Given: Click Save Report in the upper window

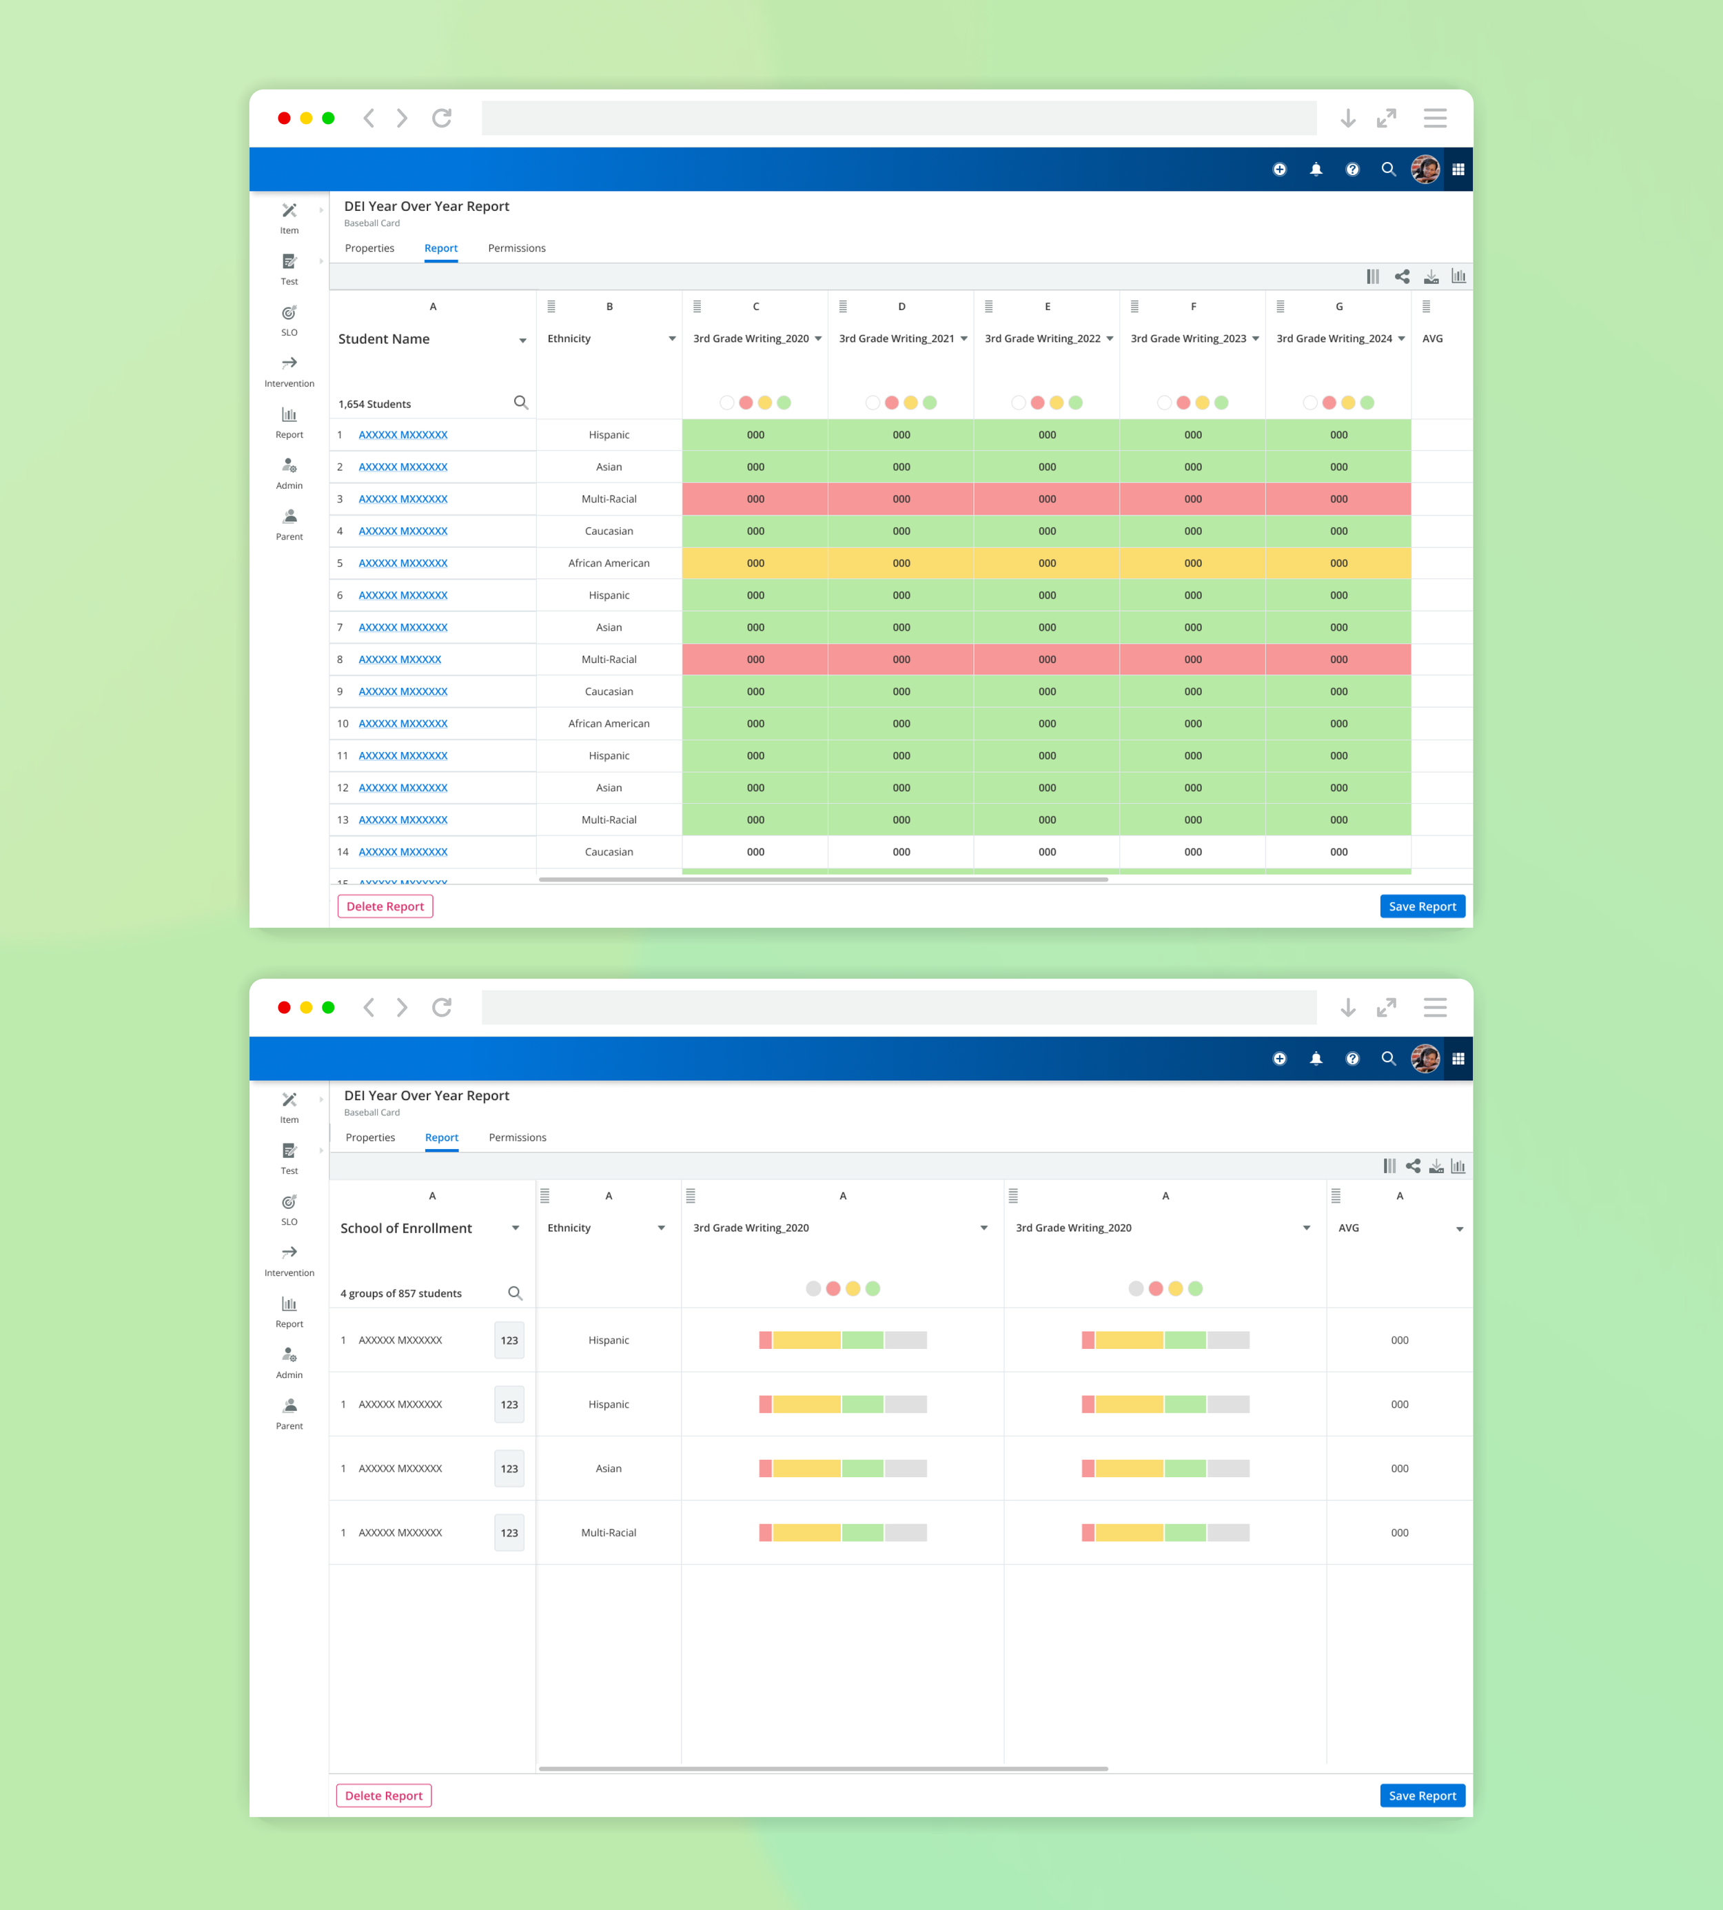Looking at the screenshot, I should pos(1422,906).
